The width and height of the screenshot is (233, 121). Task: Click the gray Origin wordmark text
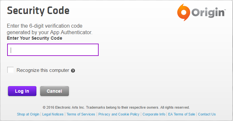tap(209, 13)
